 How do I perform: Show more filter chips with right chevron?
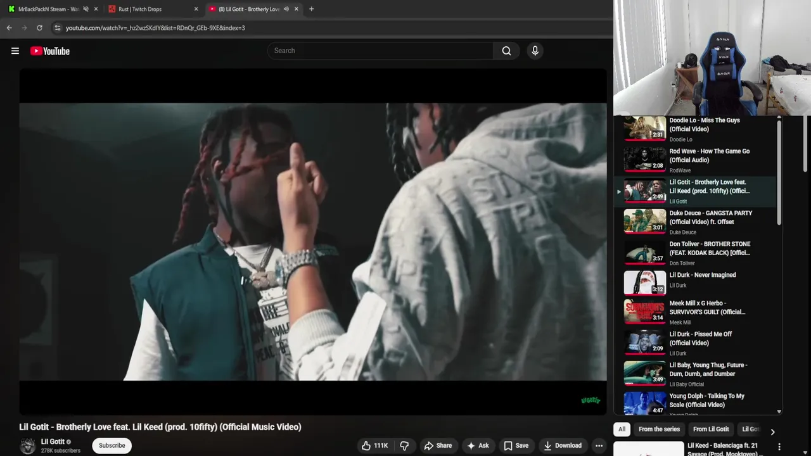click(772, 432)
